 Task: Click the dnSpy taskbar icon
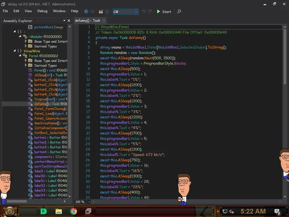tap(88, 211)
